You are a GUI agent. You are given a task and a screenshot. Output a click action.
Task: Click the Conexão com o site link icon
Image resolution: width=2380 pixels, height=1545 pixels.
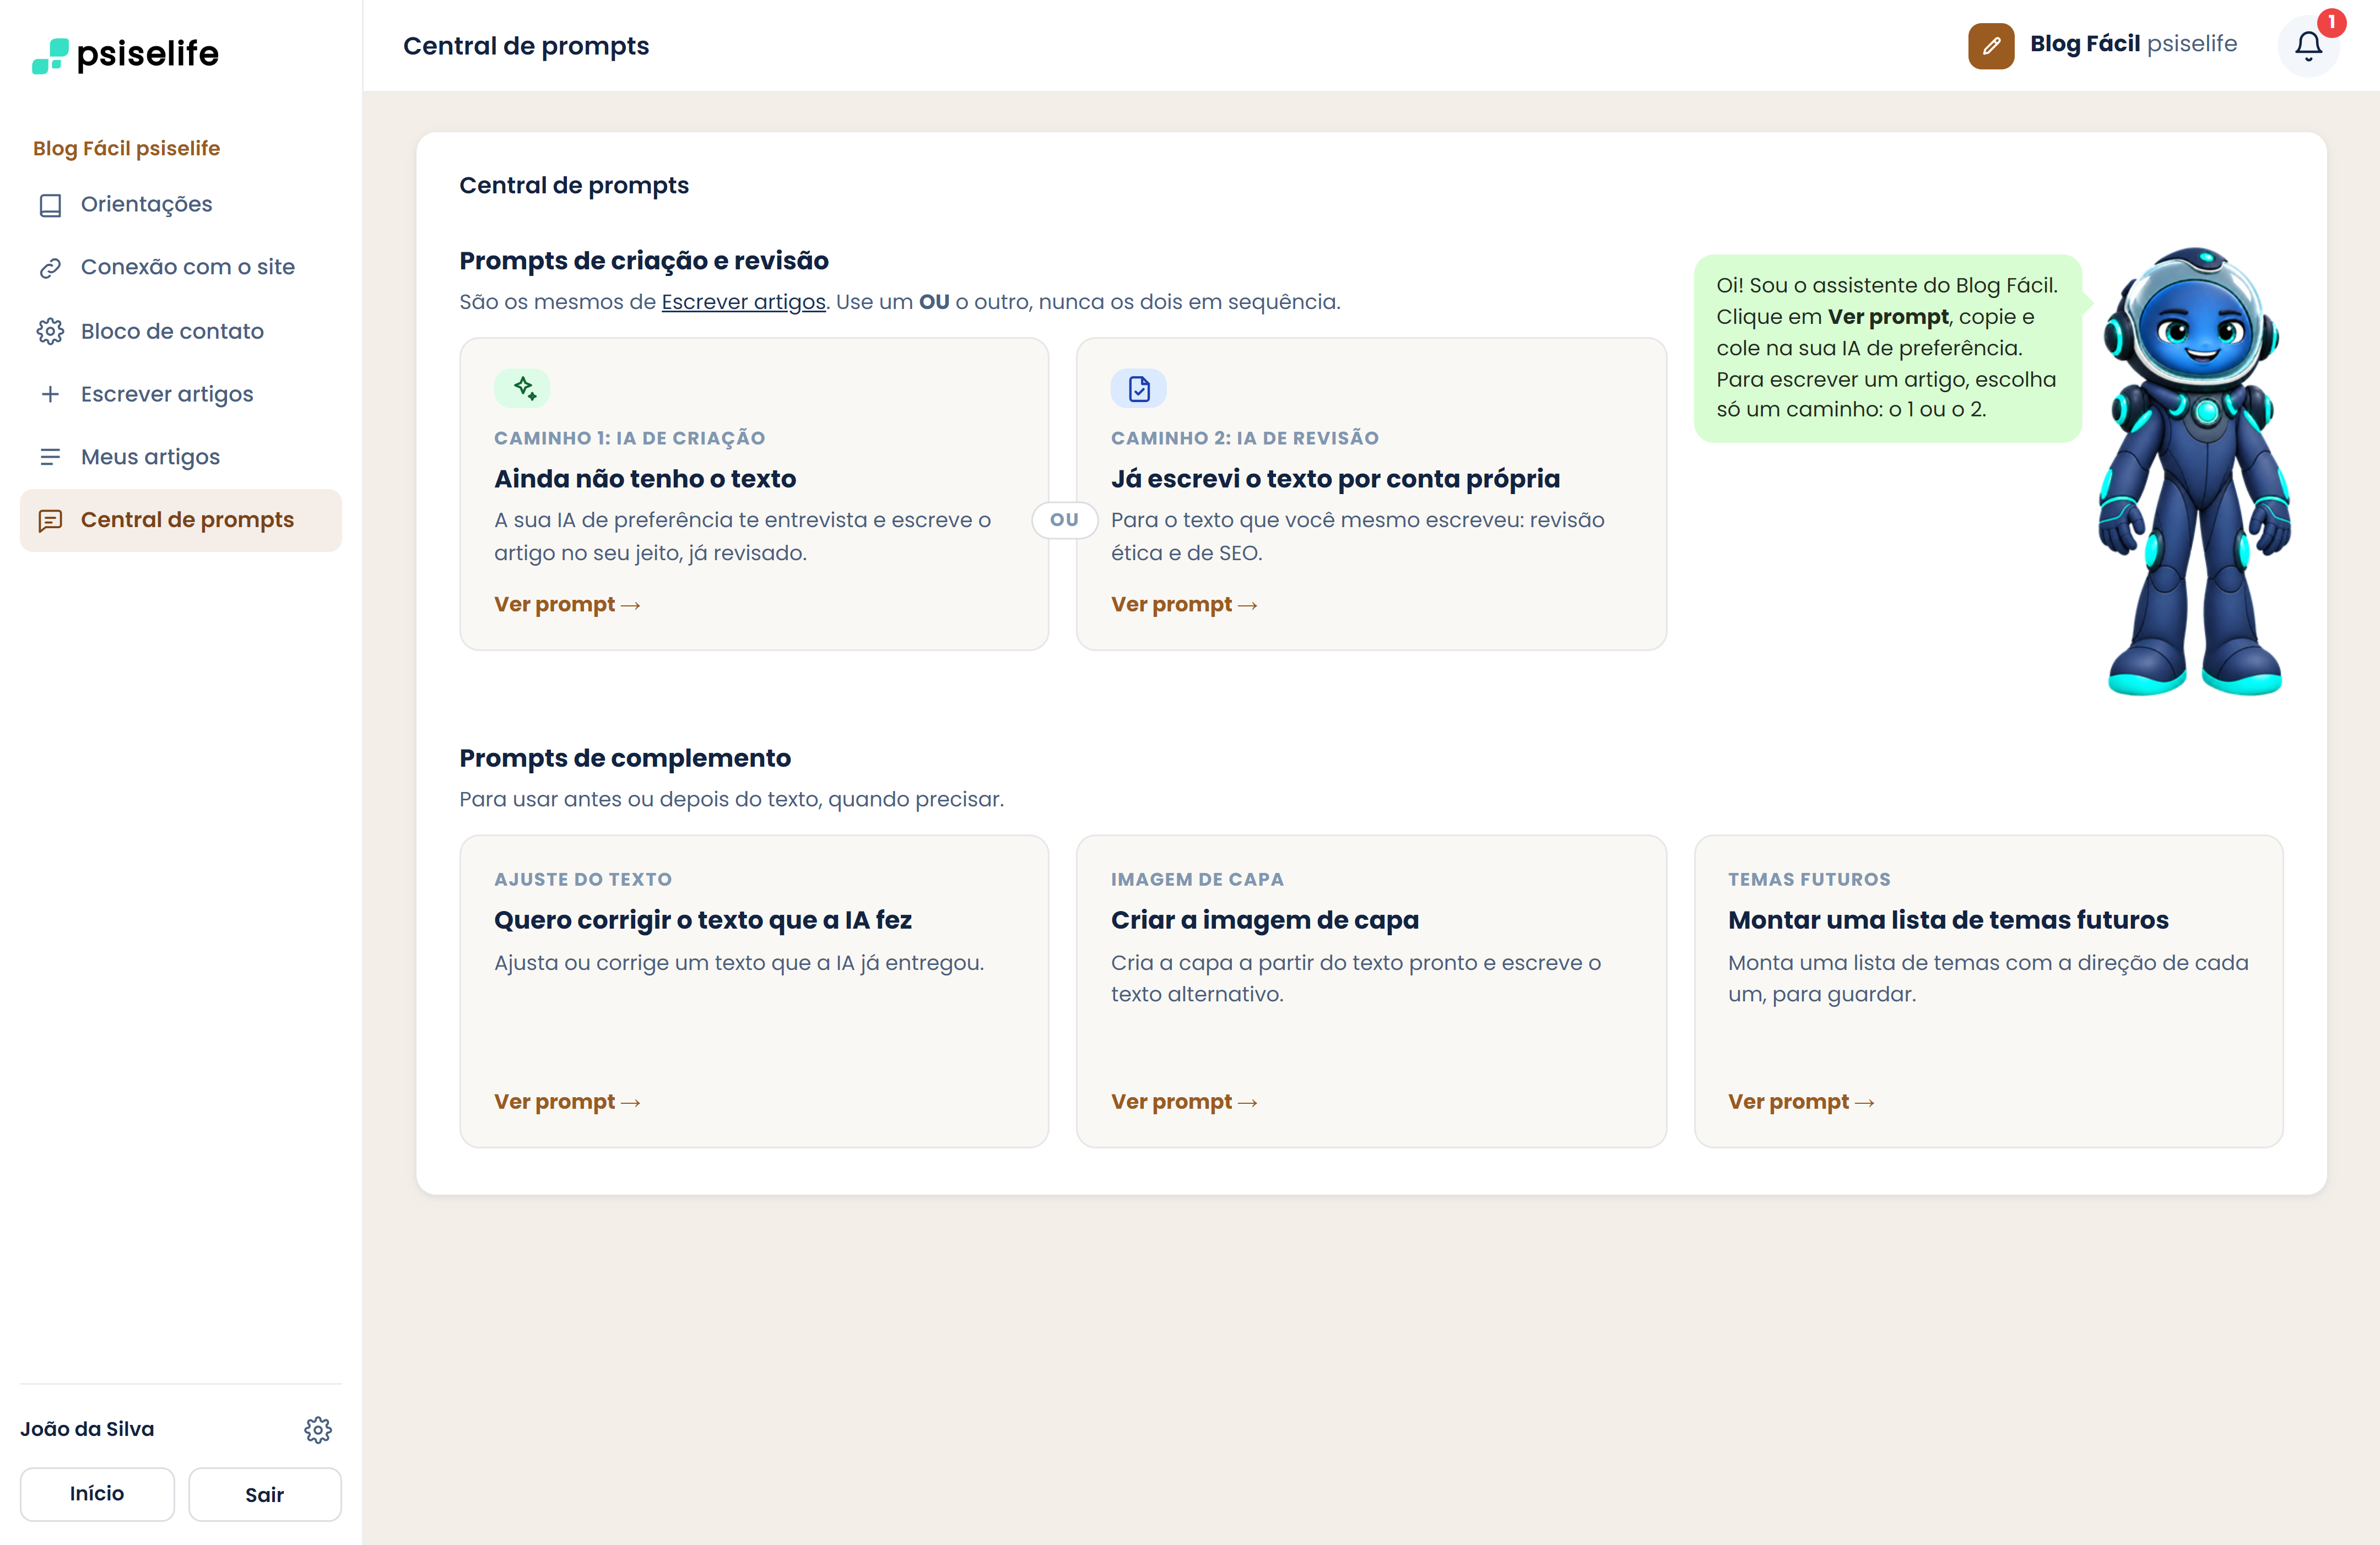coord(50,268)
